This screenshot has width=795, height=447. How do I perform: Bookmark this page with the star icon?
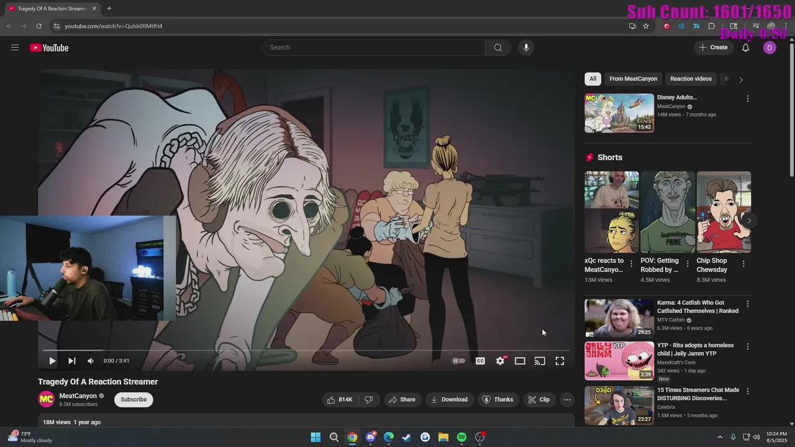coord(646,26)
